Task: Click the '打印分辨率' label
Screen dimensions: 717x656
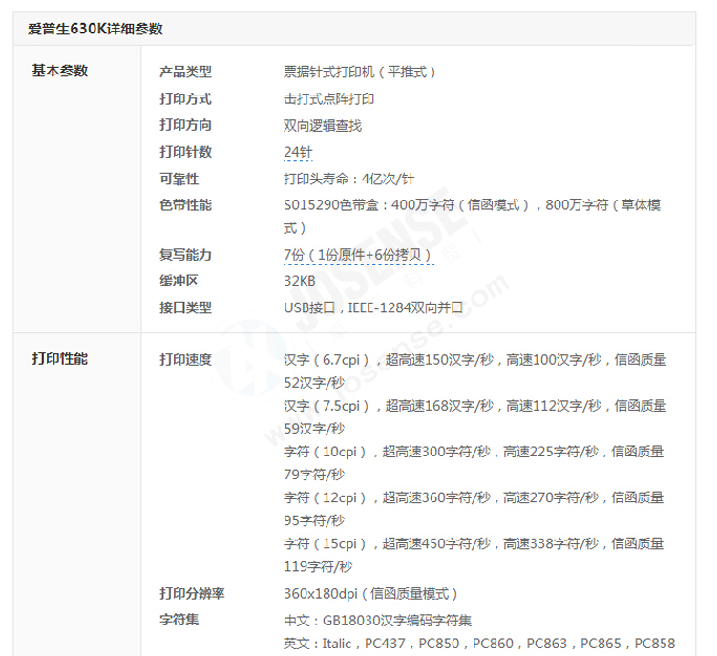Action: [192, 593]
